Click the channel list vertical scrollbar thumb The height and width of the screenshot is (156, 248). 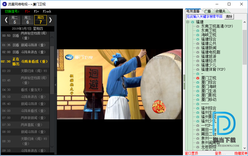[x=244, y=47]
